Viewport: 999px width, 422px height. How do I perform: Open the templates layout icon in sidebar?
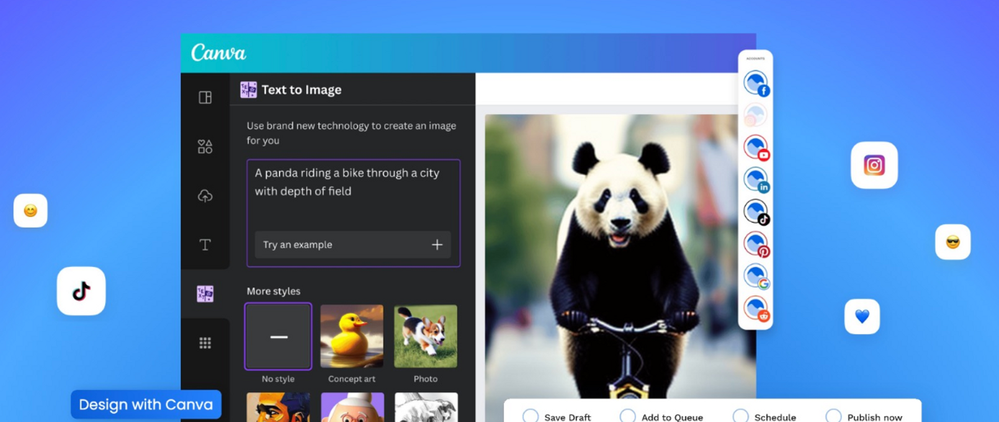point(205,97)
